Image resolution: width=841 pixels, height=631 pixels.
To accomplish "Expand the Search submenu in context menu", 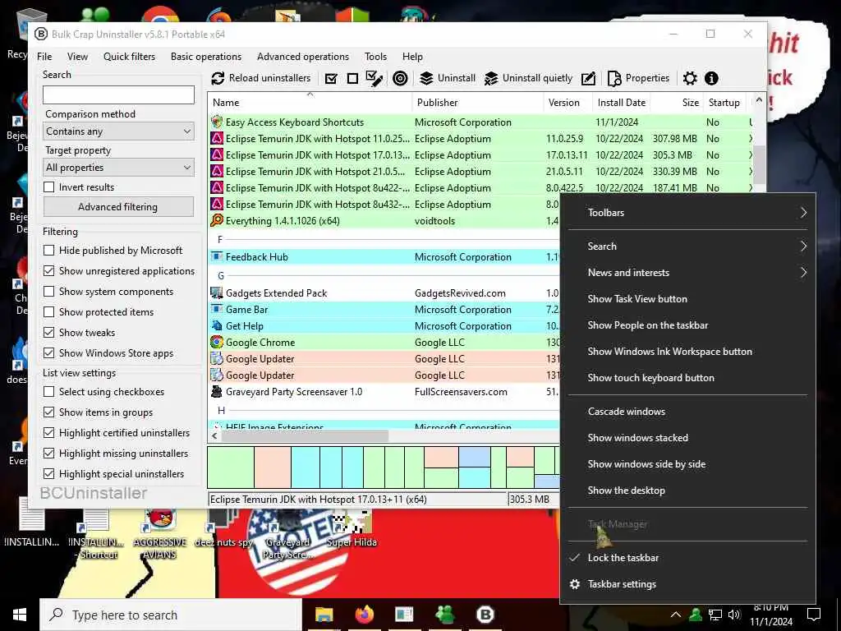I will (688, 246).
